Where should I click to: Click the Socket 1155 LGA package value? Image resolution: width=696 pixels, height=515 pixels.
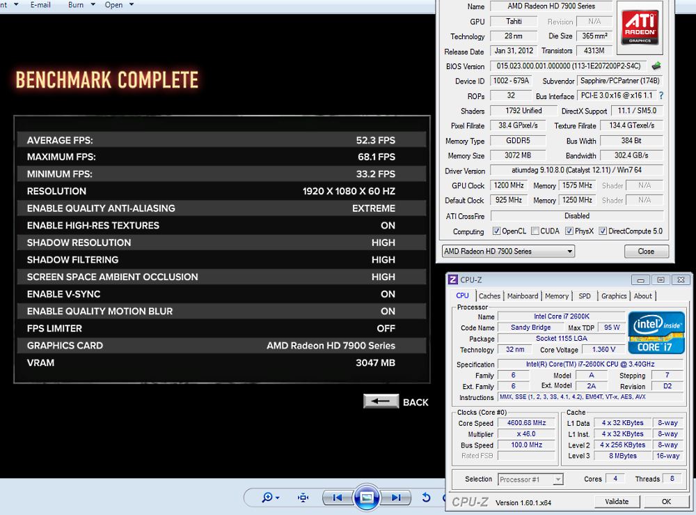[561, 338]
